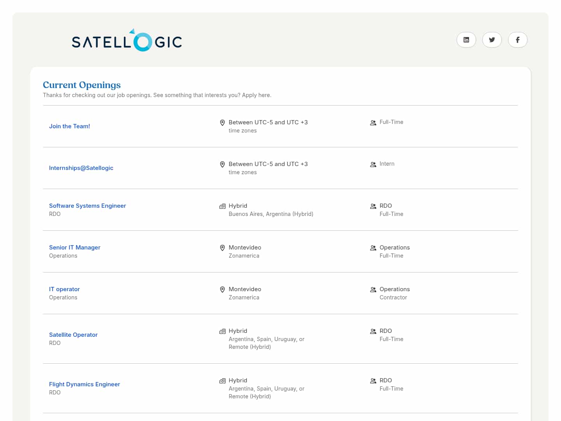Open the Join the Team! listing
Viewport: 561px width, 421px height.
pos(69,126)
